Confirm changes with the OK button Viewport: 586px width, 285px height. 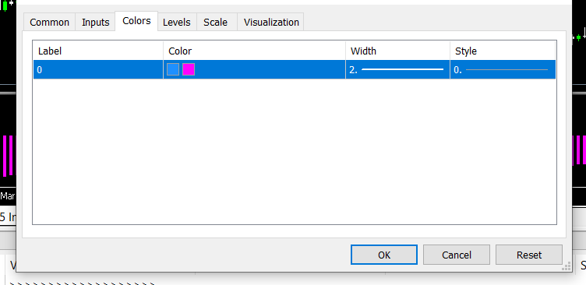coord(384,255)
